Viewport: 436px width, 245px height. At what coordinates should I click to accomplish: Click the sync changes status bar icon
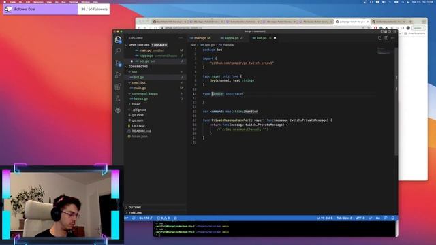coord(134,218)
